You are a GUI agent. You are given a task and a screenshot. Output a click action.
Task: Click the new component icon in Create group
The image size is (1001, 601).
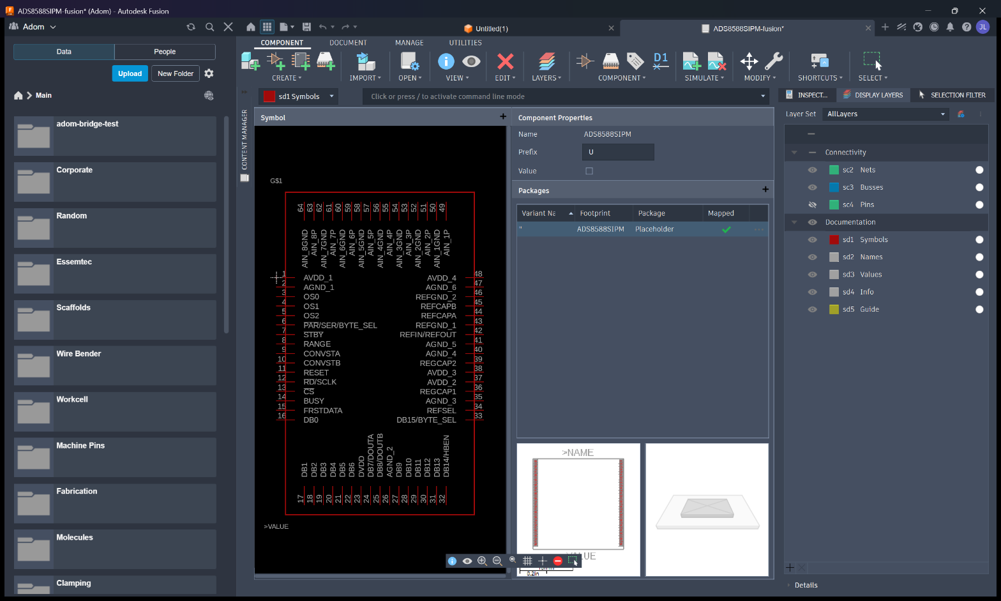point(250,61)
